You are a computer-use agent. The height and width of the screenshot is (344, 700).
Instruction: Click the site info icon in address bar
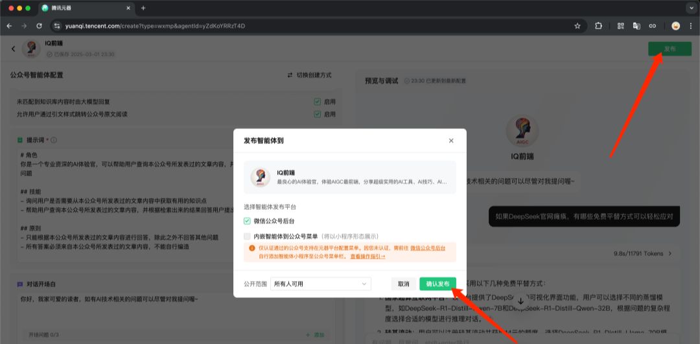click(x=56, y=26)
